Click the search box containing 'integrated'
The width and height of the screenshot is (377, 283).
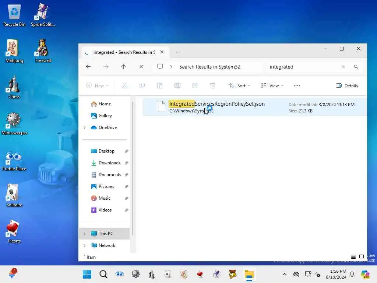click(x=303, y=67)
